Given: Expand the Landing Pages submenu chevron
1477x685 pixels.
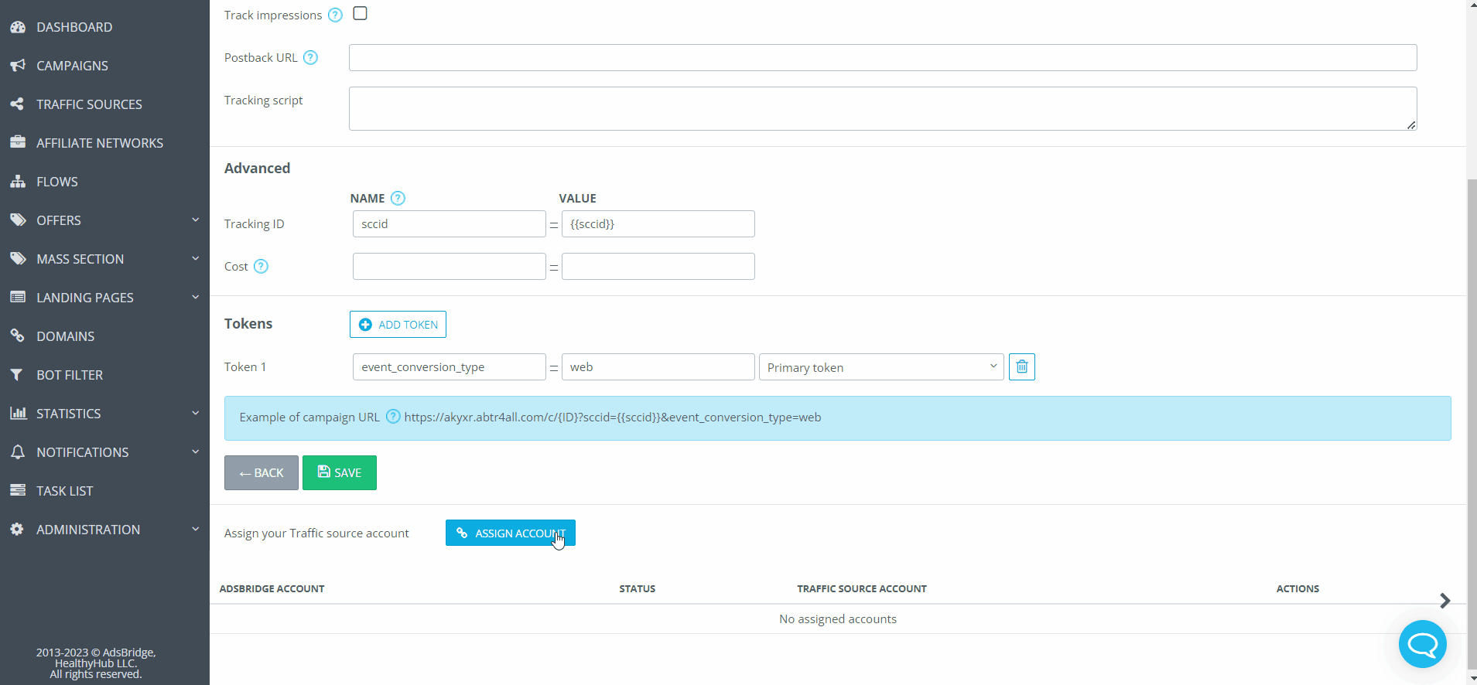Looking at the screenshot, I should (195, 298).
